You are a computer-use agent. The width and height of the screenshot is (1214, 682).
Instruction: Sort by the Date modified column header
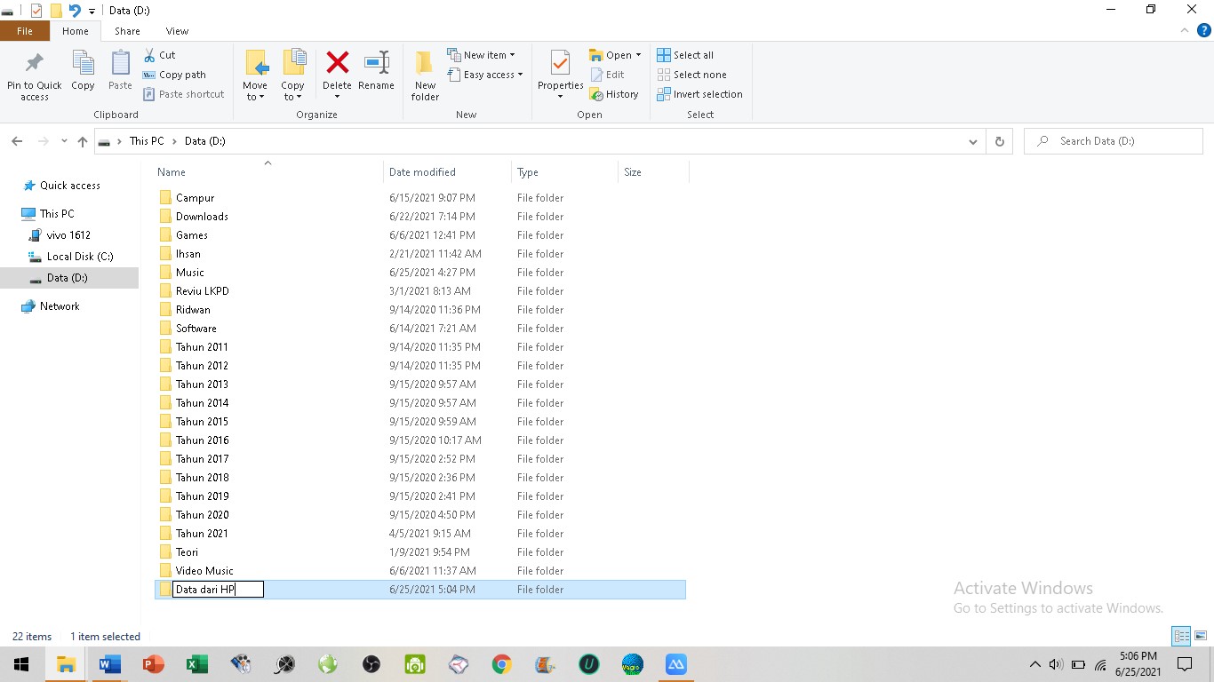tap(448, 172)
